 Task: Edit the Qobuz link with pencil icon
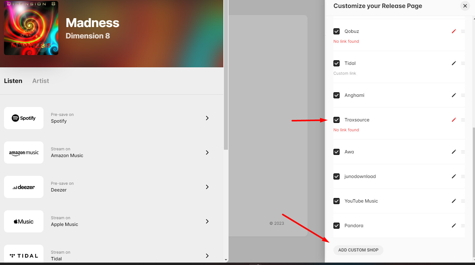tap(454, 31)
